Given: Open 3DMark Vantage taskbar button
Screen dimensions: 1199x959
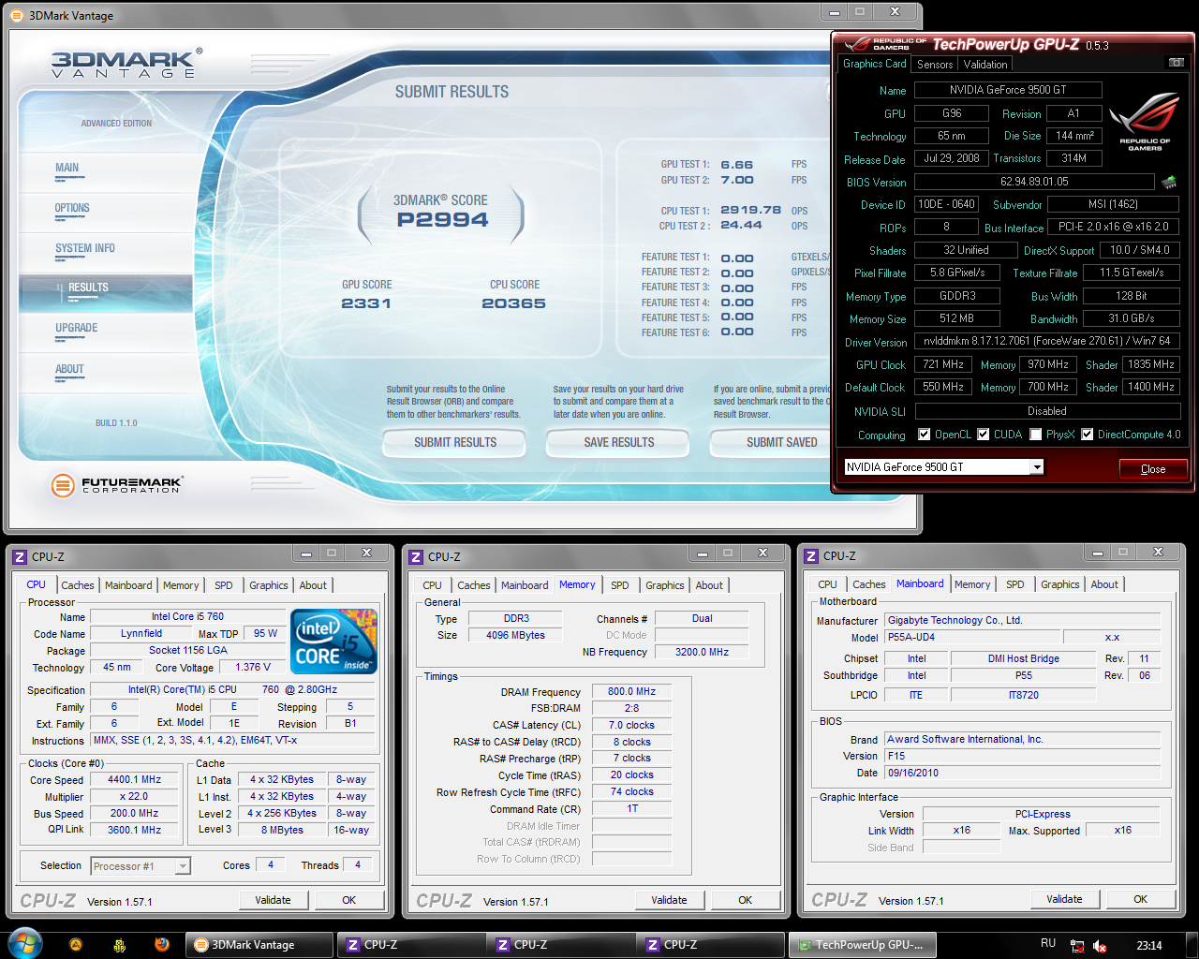Looking at the screenshot, I should click(259, 945).
